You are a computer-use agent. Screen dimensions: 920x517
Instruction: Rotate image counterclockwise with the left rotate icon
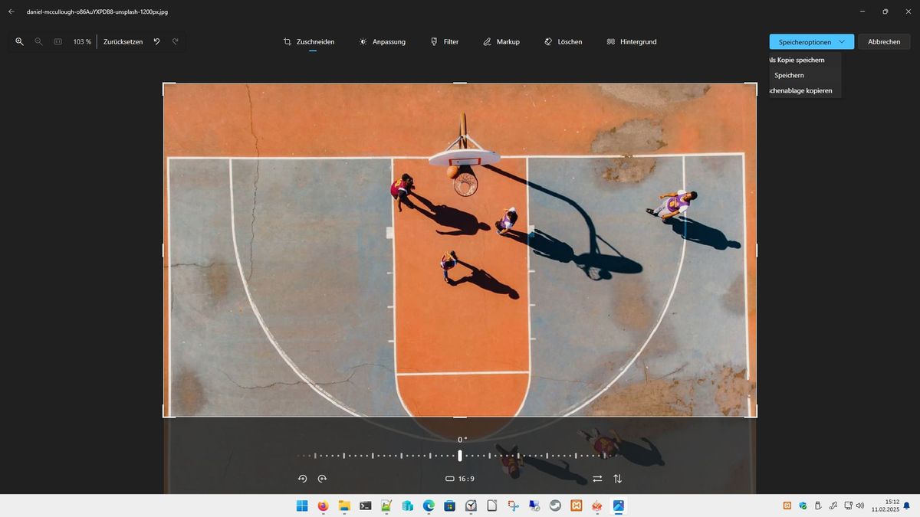(302, 479)
